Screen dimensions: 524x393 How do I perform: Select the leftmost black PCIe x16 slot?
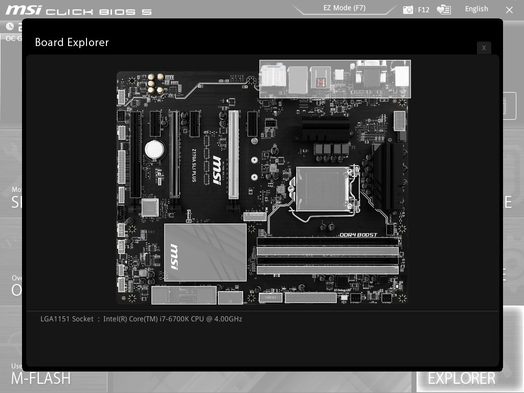click(x=135, y=155)
